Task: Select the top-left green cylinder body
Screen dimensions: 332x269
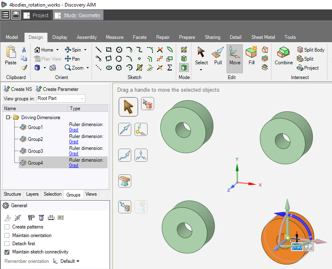Action: (186, 127)
